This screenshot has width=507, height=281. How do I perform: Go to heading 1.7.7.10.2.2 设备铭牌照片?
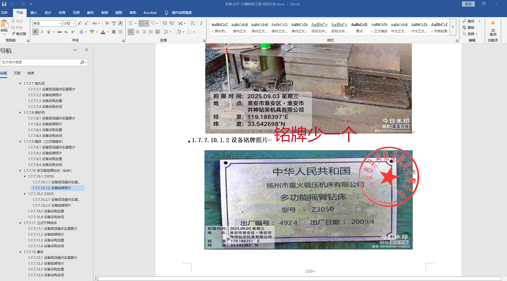(52, 205)
